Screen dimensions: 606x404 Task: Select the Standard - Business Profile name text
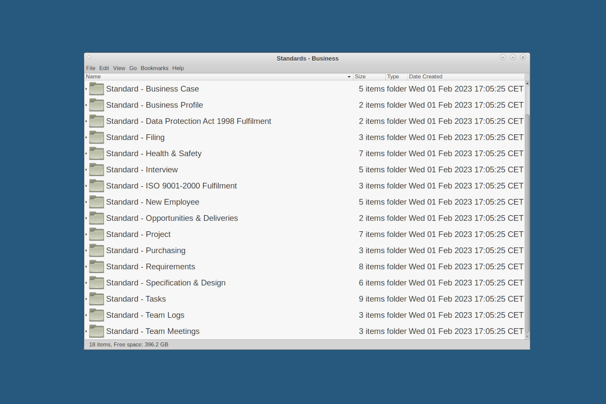tap(155, 105)
